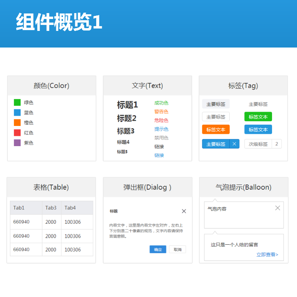Click the gray filled 主要标签 tag

click(x=216, y=104)
